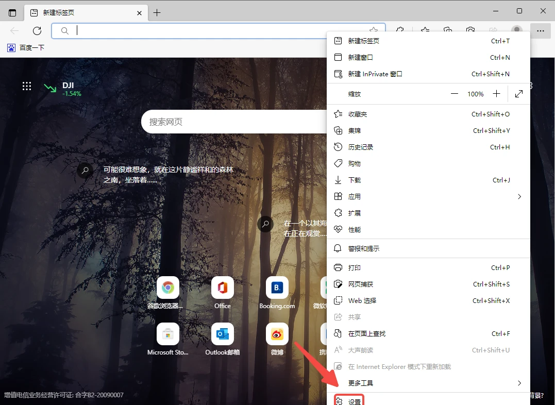Open 扩展 from the menu

[x=428, y=213]
